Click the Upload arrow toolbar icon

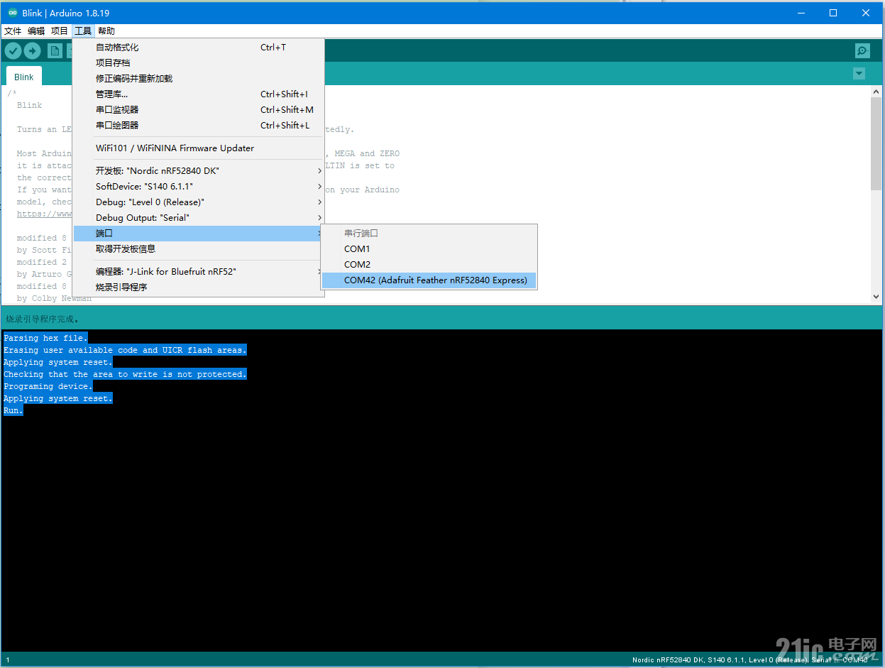(x=32, y=50)
